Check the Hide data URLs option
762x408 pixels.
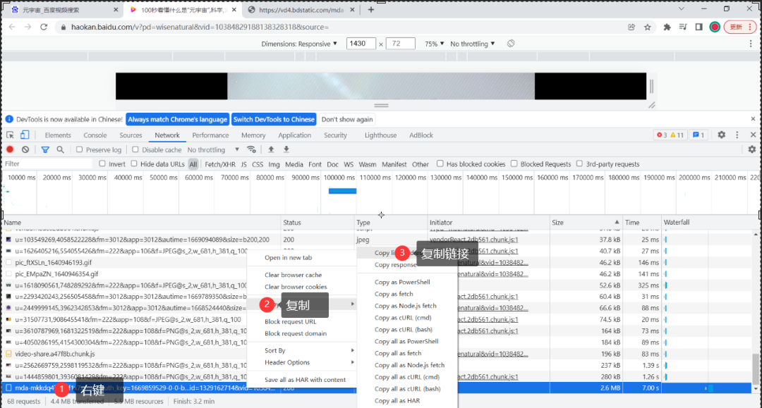pyautogui.click(x=135, y=164)
